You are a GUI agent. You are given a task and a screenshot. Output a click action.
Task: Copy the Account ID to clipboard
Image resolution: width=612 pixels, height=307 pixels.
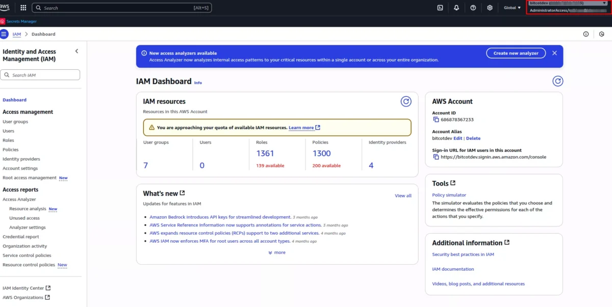coord(435,119)
